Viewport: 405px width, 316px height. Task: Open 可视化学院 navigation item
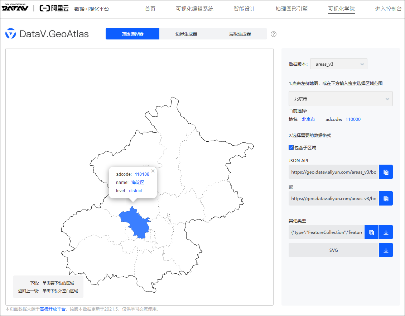[341, 9]
